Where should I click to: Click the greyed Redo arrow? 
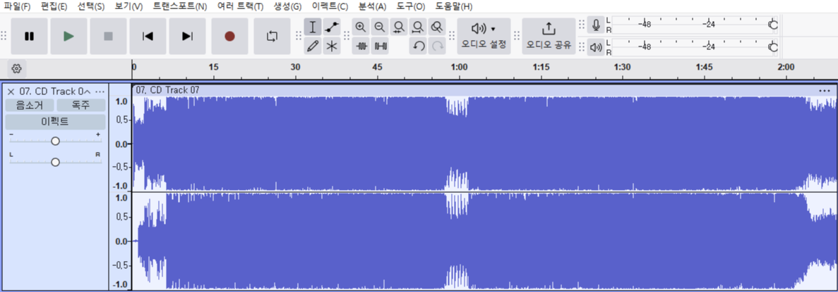pyautogui.click(x=438, y=46)
